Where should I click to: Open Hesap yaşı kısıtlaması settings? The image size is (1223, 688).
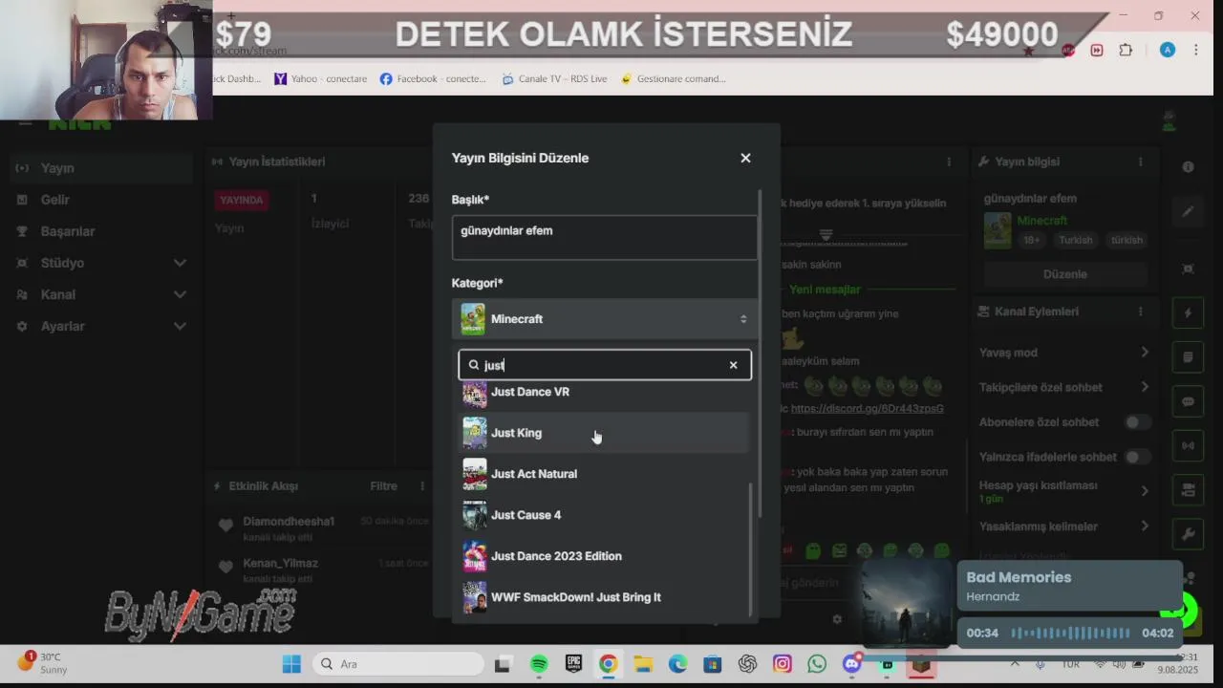[1064, 491]
